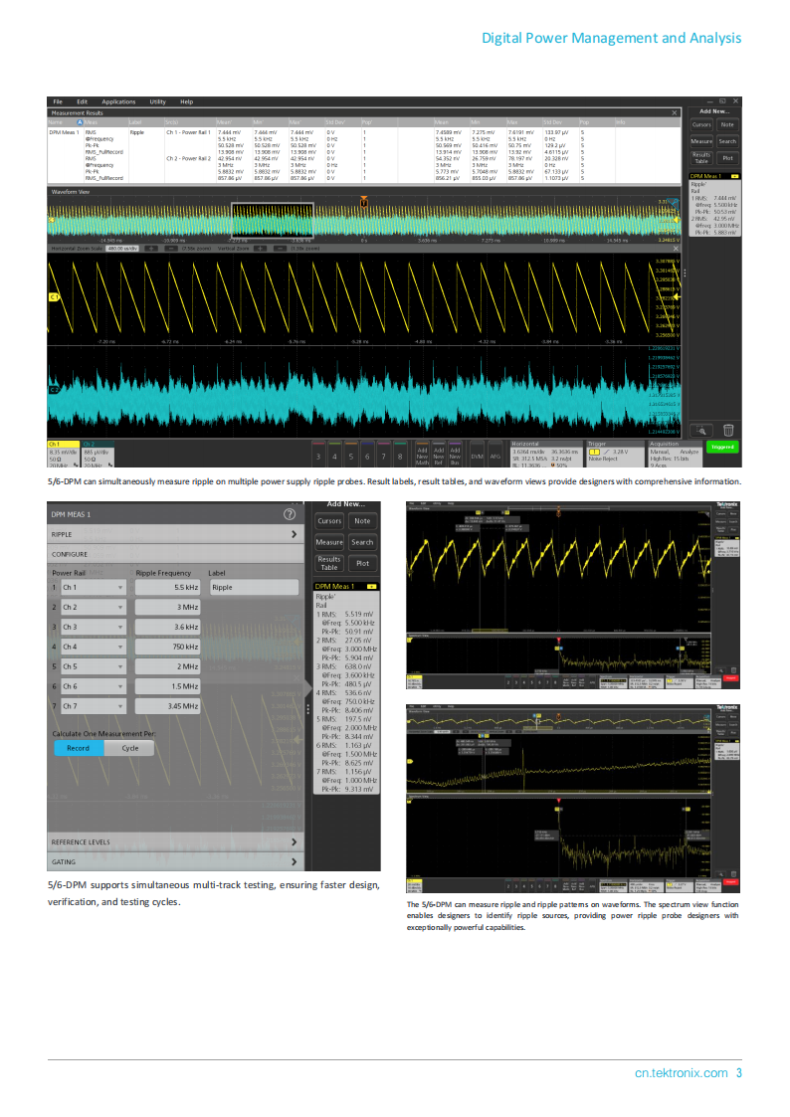Click Add New Ref button
This screenshot has height=1117, width=790.
click(439, 456)
